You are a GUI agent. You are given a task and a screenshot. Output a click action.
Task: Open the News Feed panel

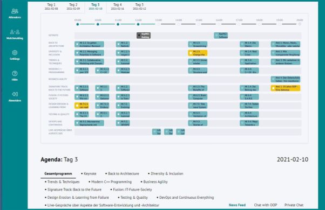tap(237, 205)
